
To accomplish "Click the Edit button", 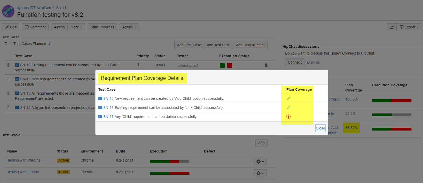I will coord(11,27).
